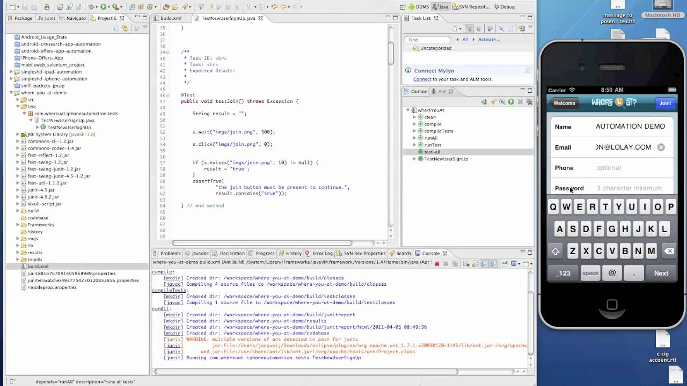Click the Back navigation arrow in main toolbar
Image resolution: width=687 pixels, height=386 pixels.
(x=283, y=7)
